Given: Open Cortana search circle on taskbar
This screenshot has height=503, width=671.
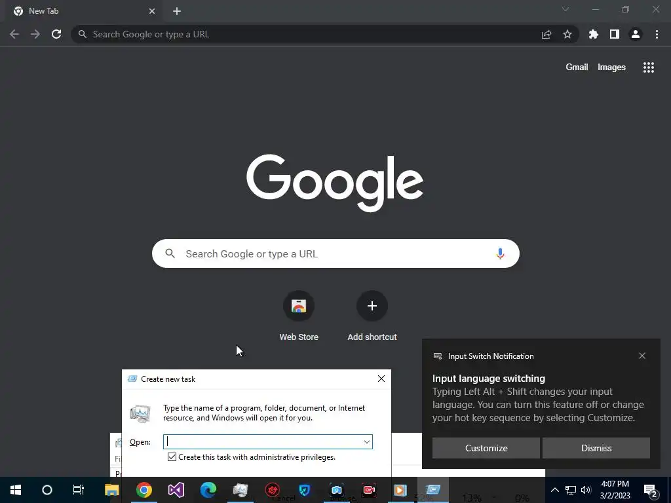Looking at the screenshot, I should tap(47, 490).
